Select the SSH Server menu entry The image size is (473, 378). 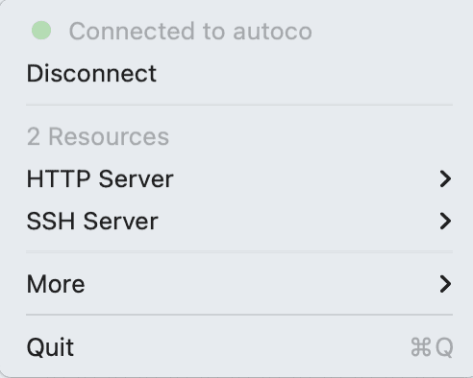point(236,221)
